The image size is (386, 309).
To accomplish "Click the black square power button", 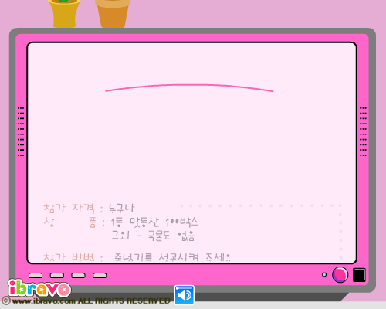I will (359, 275).
